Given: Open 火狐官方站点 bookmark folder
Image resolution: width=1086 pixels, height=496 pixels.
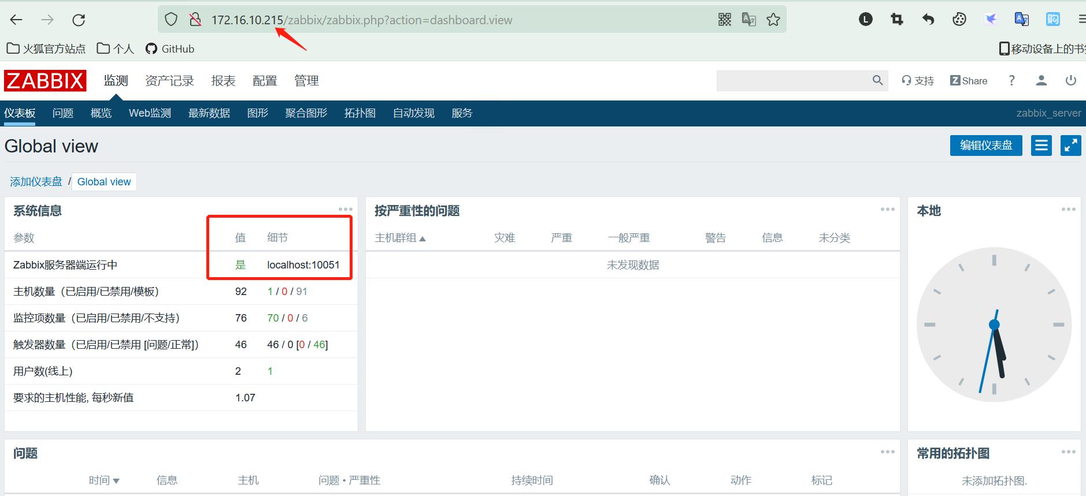Looking at the screenshot, I should point(46,49).
